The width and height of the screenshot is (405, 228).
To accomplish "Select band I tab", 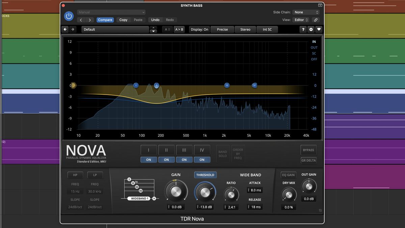I will pyautogui.click(x=148, y=150).
